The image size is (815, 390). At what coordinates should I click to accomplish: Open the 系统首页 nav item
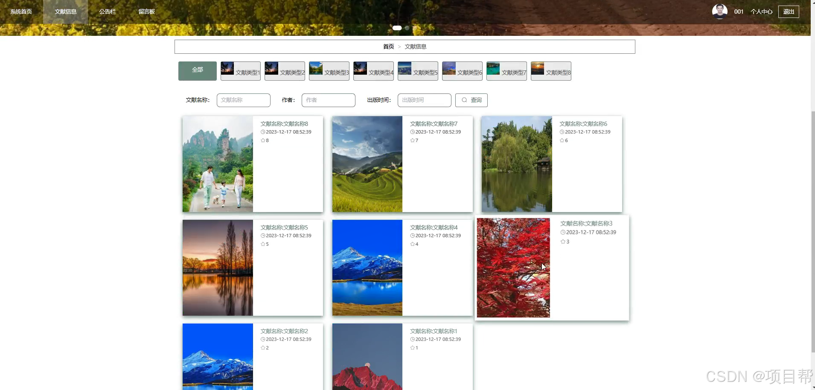(x=21, y=12)
